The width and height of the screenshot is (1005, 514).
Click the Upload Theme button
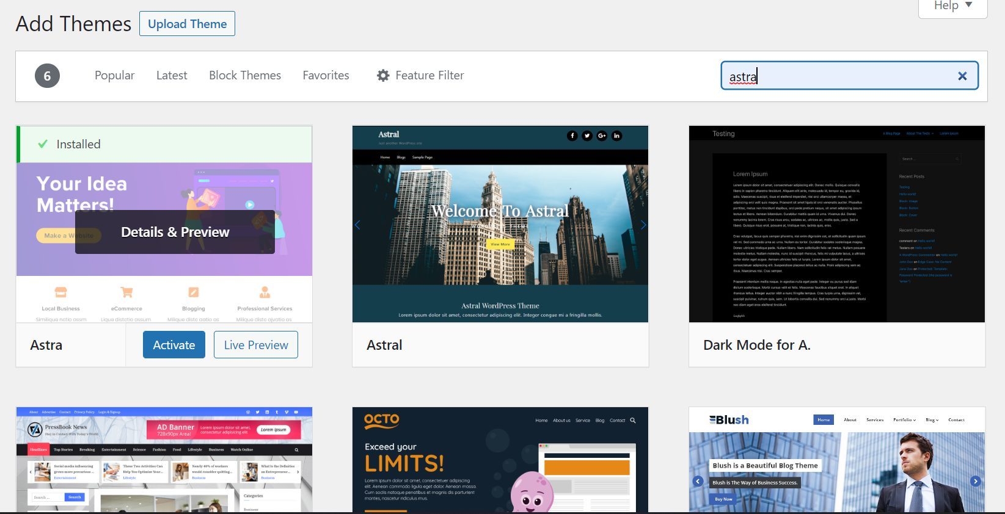pos(187,24)
